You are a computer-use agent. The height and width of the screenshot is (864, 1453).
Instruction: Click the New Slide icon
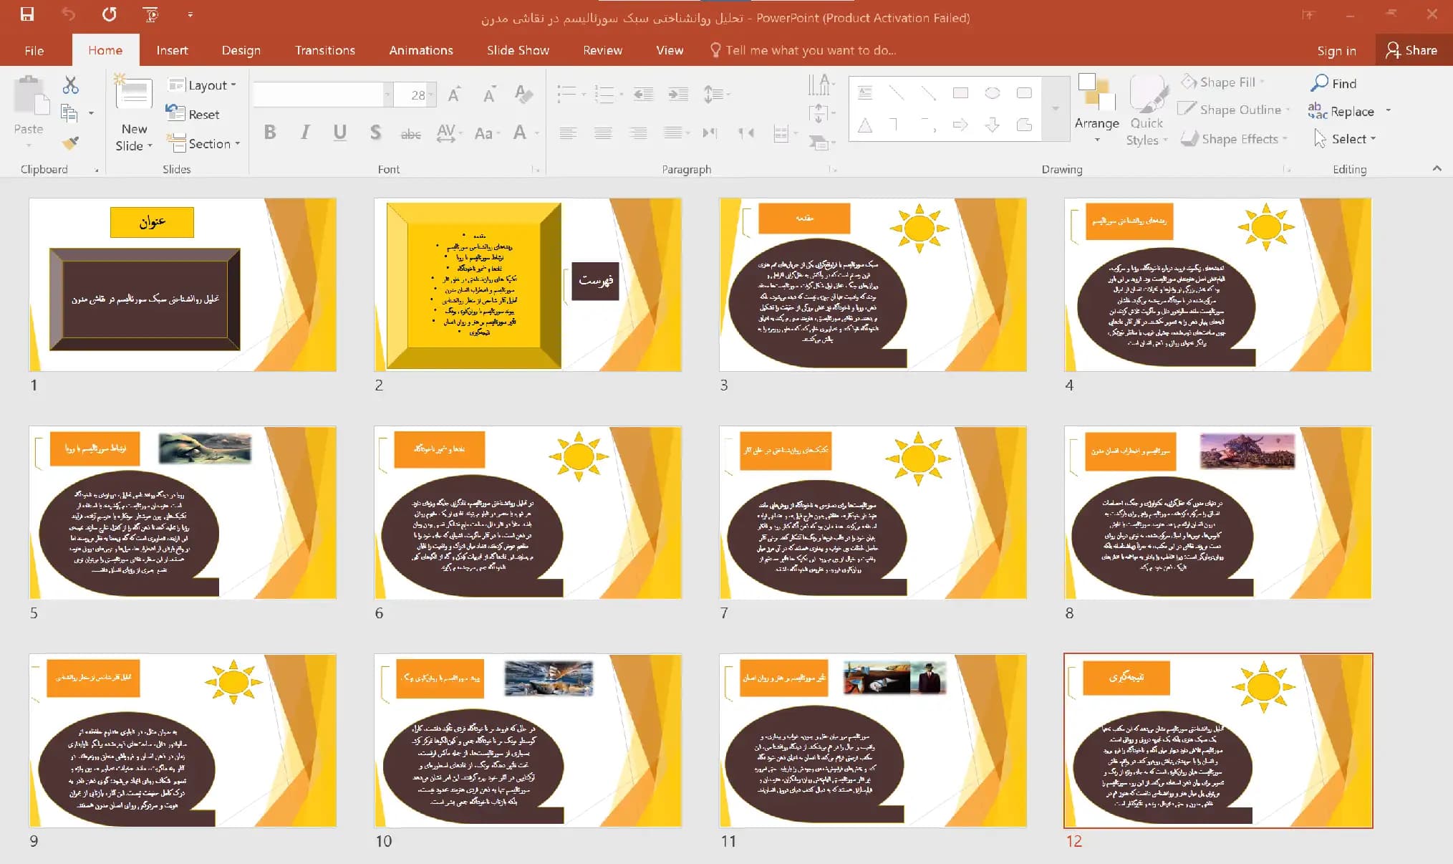coord(134,93)
